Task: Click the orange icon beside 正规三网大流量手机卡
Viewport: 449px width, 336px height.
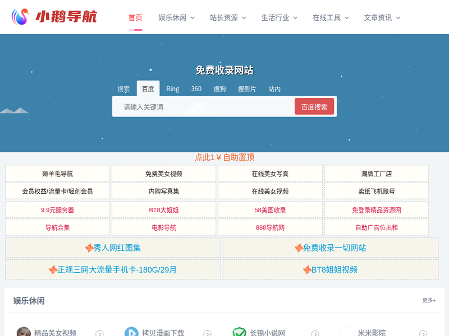Action: 53,269
